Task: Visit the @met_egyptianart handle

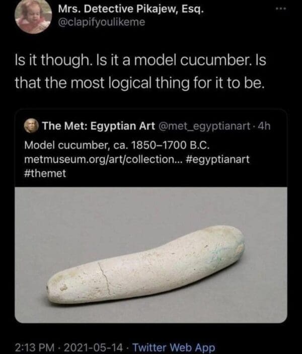Action: 205,126
